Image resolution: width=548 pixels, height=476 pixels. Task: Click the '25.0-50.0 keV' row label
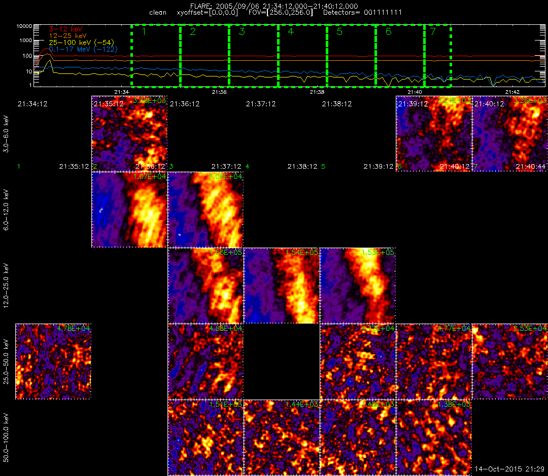tap(6, 362)
